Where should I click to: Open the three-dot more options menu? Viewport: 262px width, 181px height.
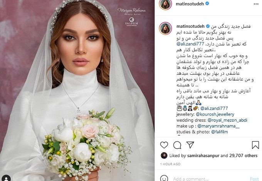tap(256, 4)
